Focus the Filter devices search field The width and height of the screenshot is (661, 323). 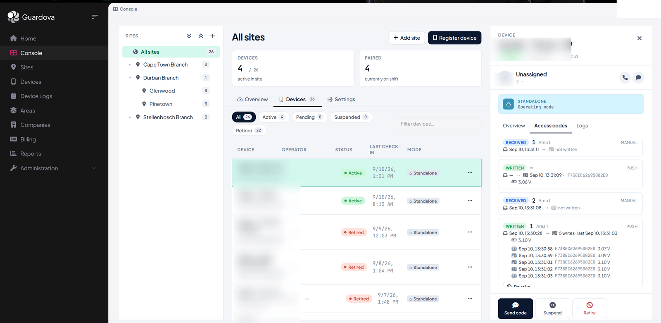click(438, 124)
